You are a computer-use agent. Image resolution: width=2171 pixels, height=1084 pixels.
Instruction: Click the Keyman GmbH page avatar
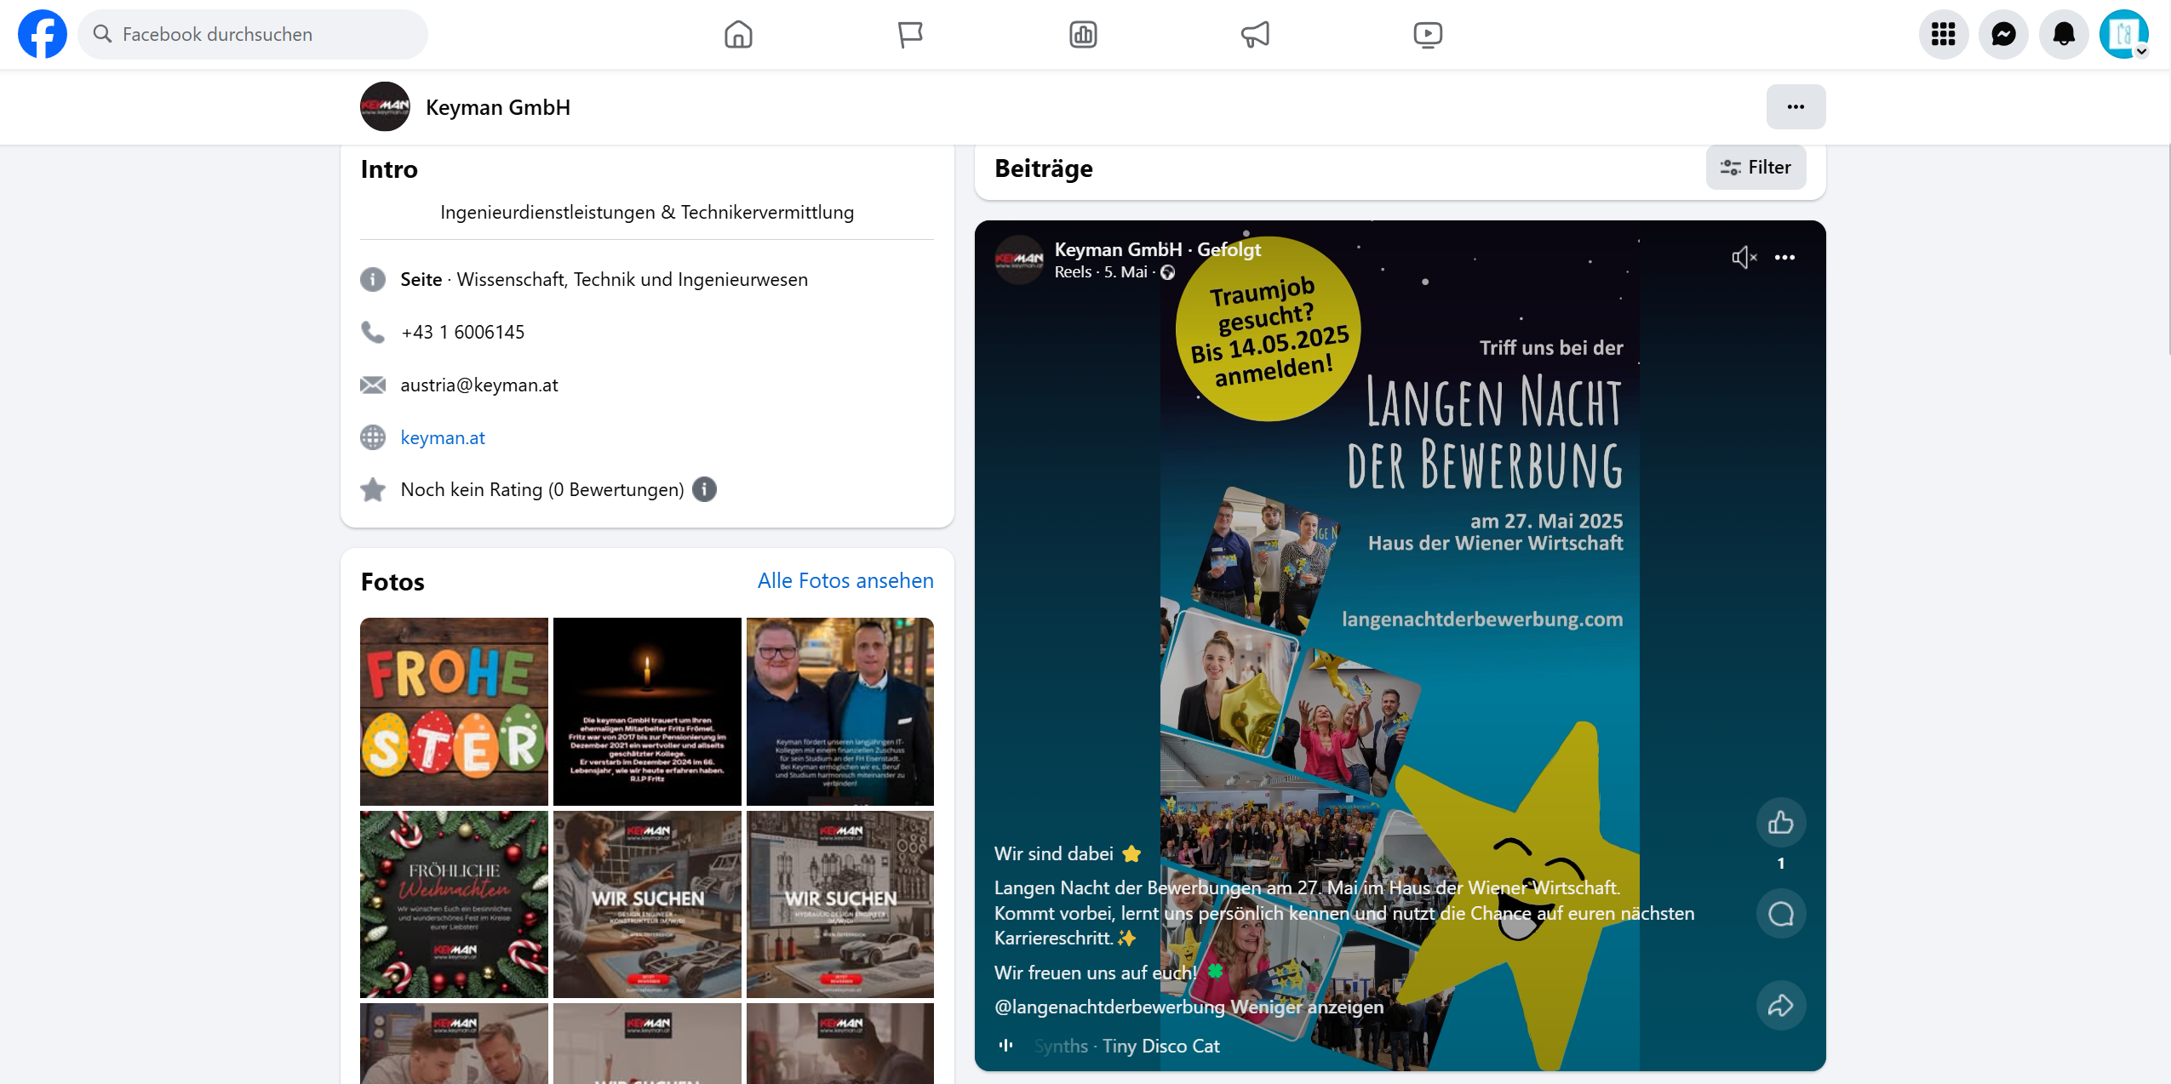coord(385,106)
